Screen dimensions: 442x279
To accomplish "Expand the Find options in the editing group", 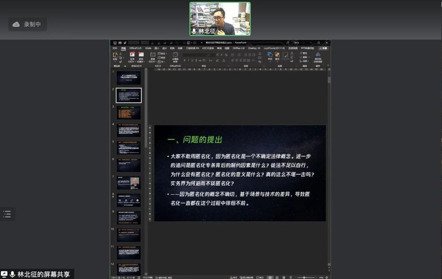I will (x=304, y=53).
